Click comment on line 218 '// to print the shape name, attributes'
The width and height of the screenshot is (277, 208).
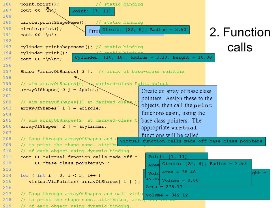click(98, 200)
